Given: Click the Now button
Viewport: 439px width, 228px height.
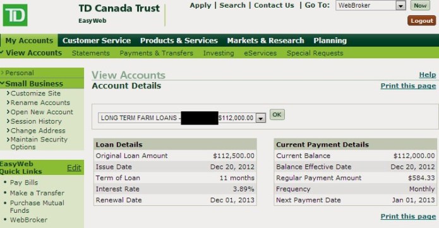Looking at the screenshot, I should tap(420, 6).
